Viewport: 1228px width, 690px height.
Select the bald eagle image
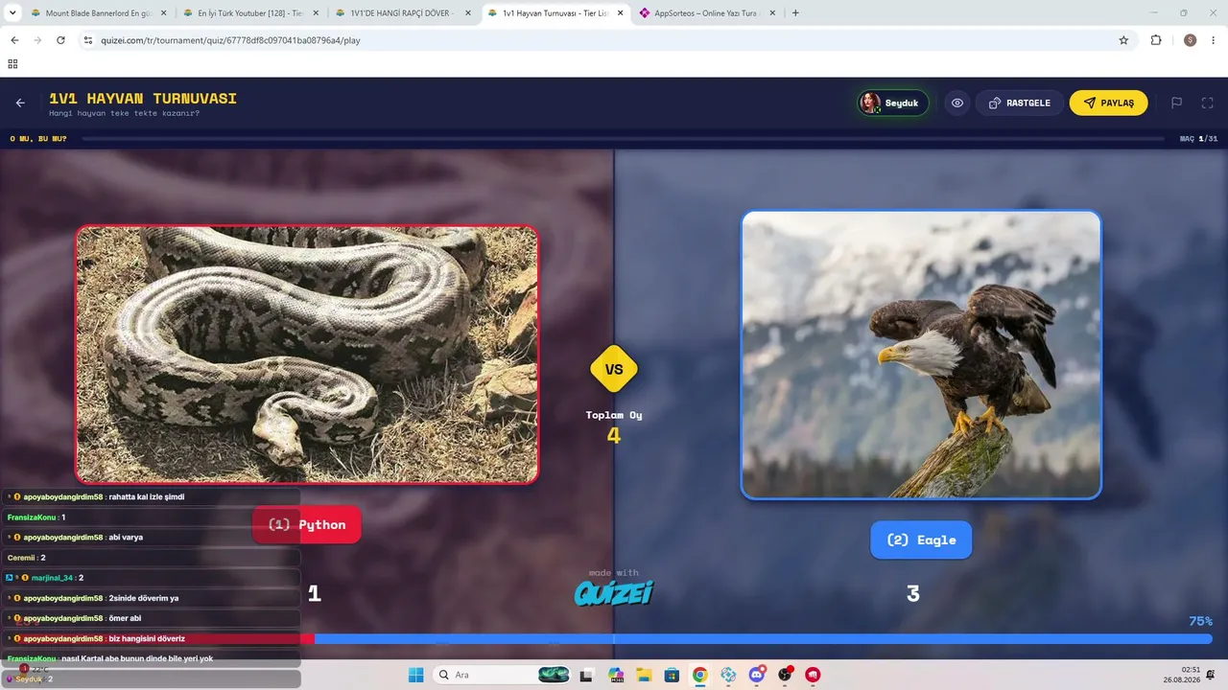coord(921,355)
